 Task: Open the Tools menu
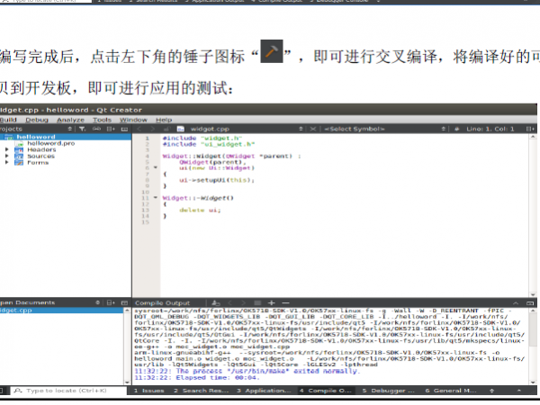point(103,119)
